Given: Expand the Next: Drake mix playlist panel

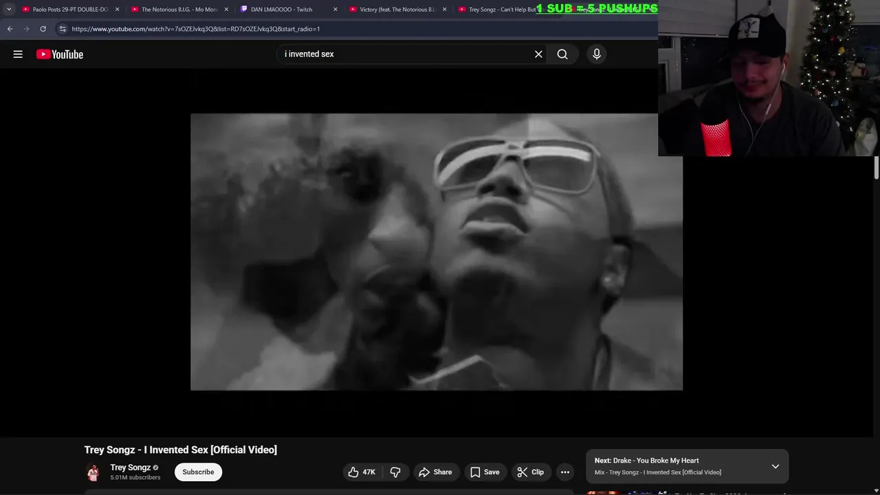Looking at the screenshot, I should point(775,466).
